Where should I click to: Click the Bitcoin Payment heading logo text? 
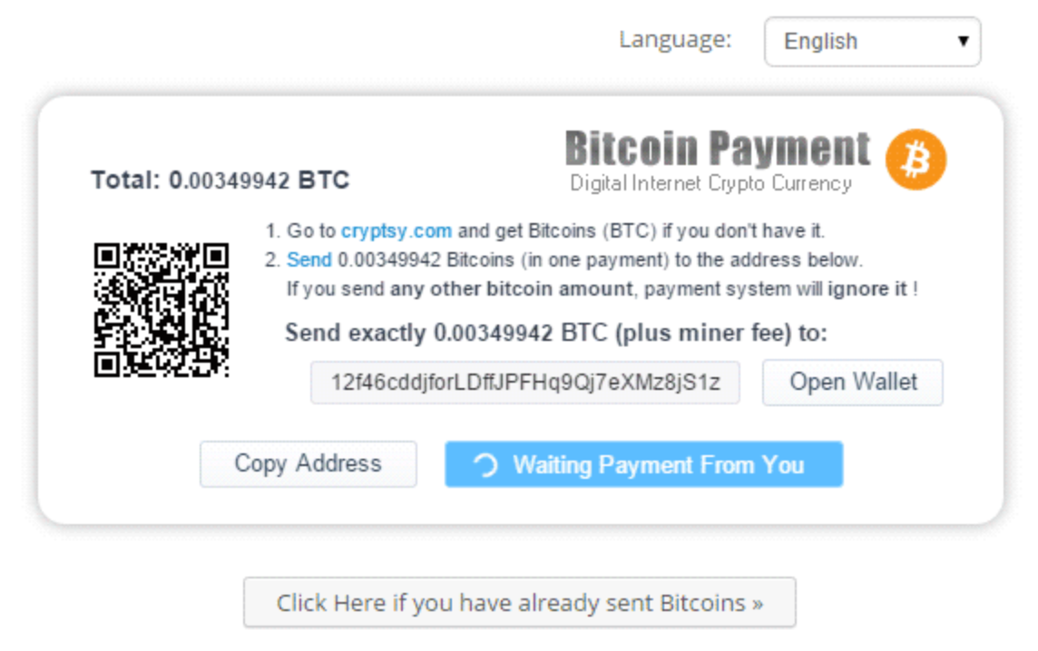pyautogui.click(x=718, y=148)
